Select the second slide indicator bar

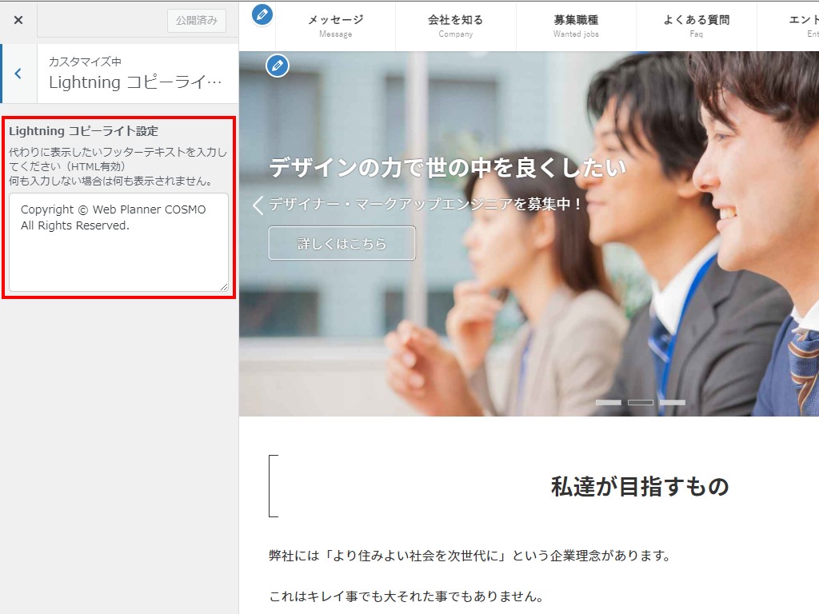640,402
